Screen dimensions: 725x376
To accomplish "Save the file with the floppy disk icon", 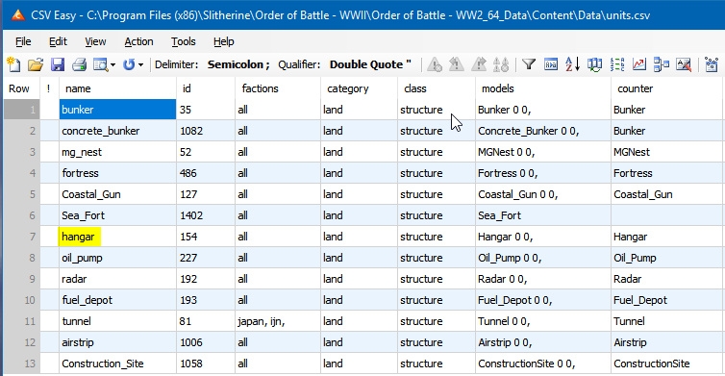I will [x=58, y=64].
